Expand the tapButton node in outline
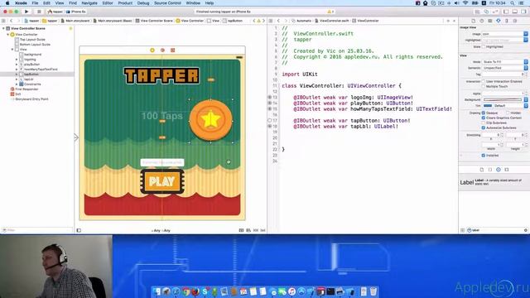The image size is (530, 298). 17,74
